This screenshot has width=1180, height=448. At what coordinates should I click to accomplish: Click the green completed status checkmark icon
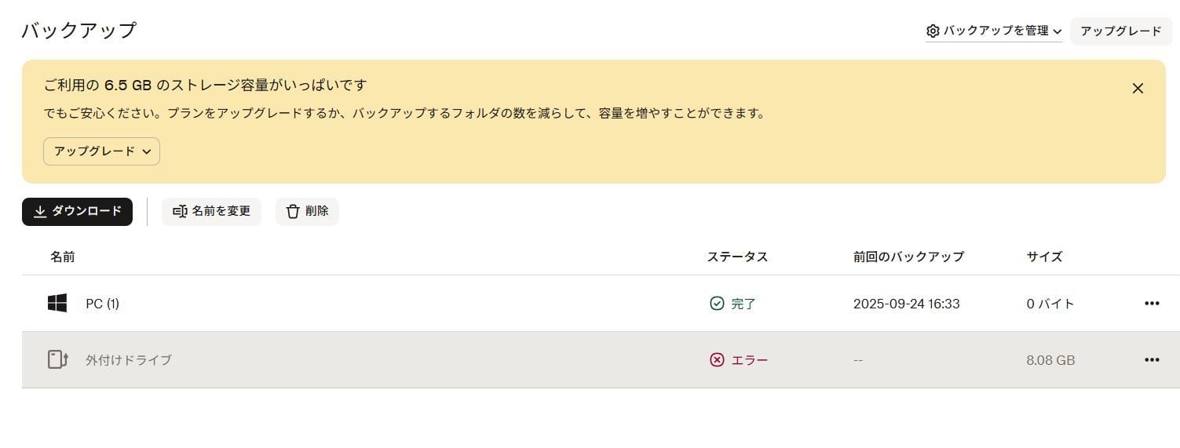[x=717, y=304]
